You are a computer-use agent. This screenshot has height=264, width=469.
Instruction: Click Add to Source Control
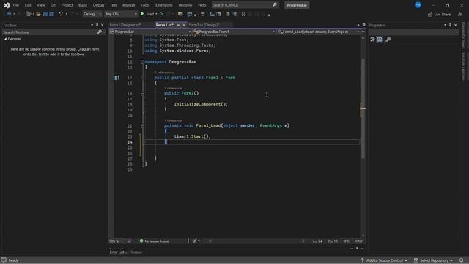point(384,260)
